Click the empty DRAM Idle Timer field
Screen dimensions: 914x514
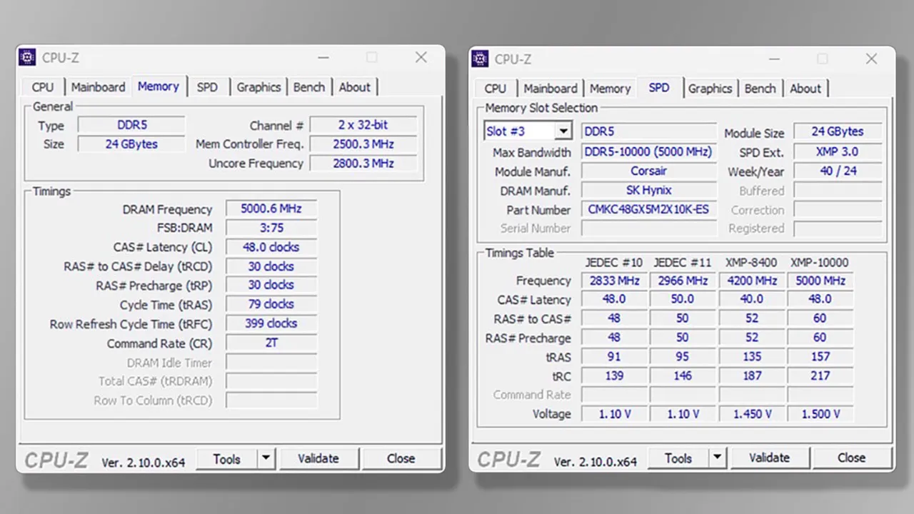(x=271, y=362)
